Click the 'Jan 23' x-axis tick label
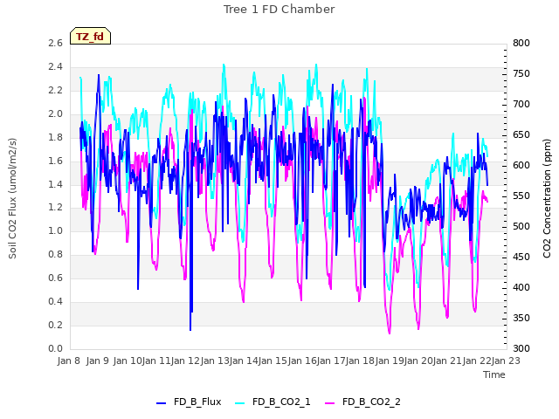This screenshot has height=419, width=559. [x=506, y=361]
